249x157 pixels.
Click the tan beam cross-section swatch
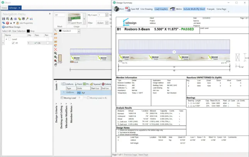pos(60,58)
